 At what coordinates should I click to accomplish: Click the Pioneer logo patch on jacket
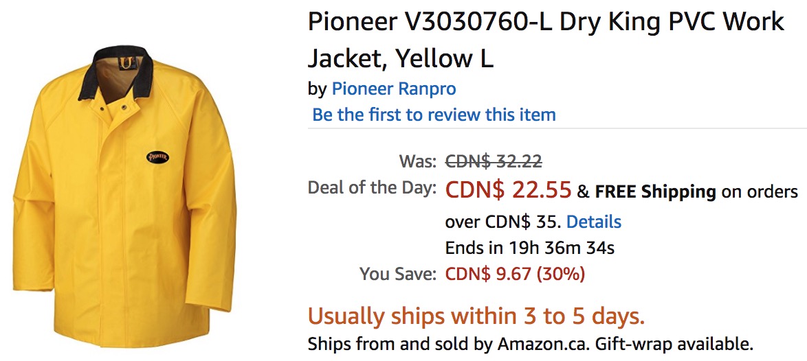click(x=157, y=156)
